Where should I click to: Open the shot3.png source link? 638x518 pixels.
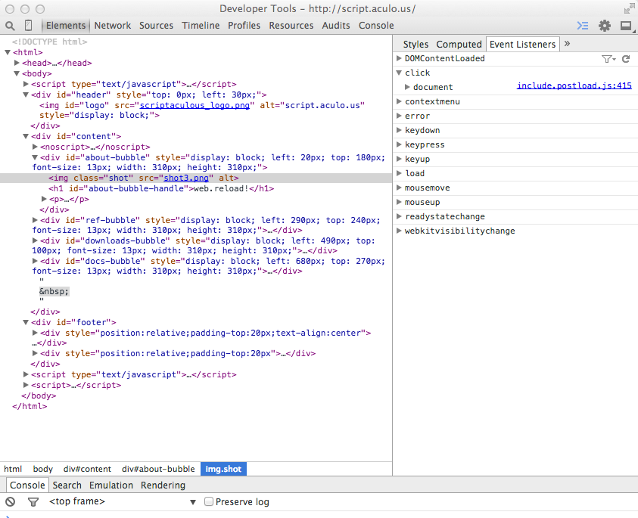coord(186,178)
